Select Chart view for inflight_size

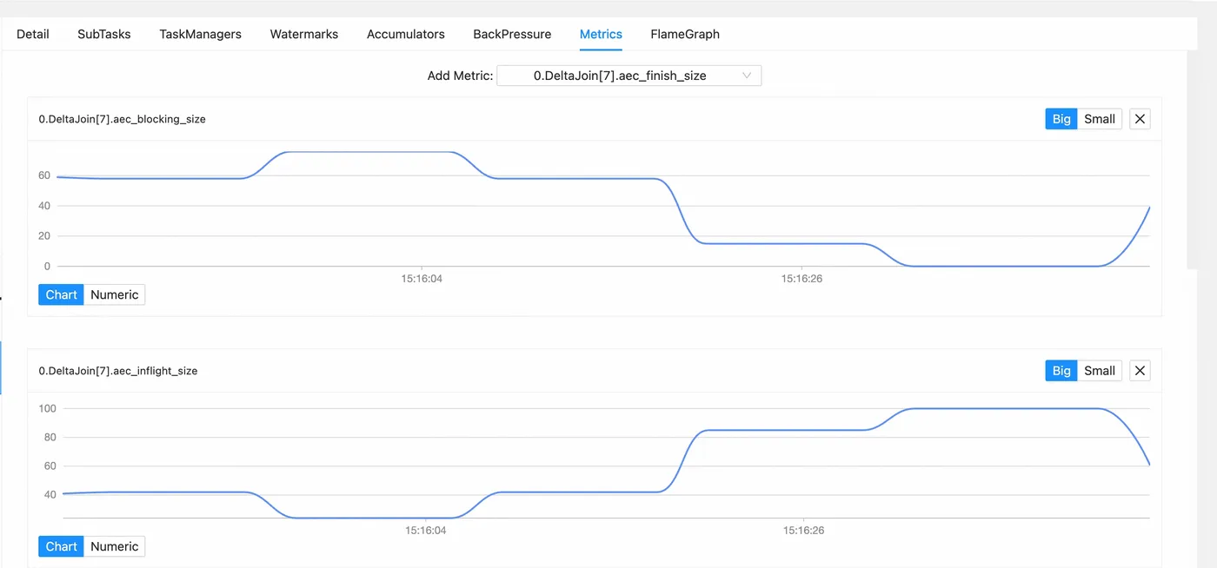click(x=61, y=546)
